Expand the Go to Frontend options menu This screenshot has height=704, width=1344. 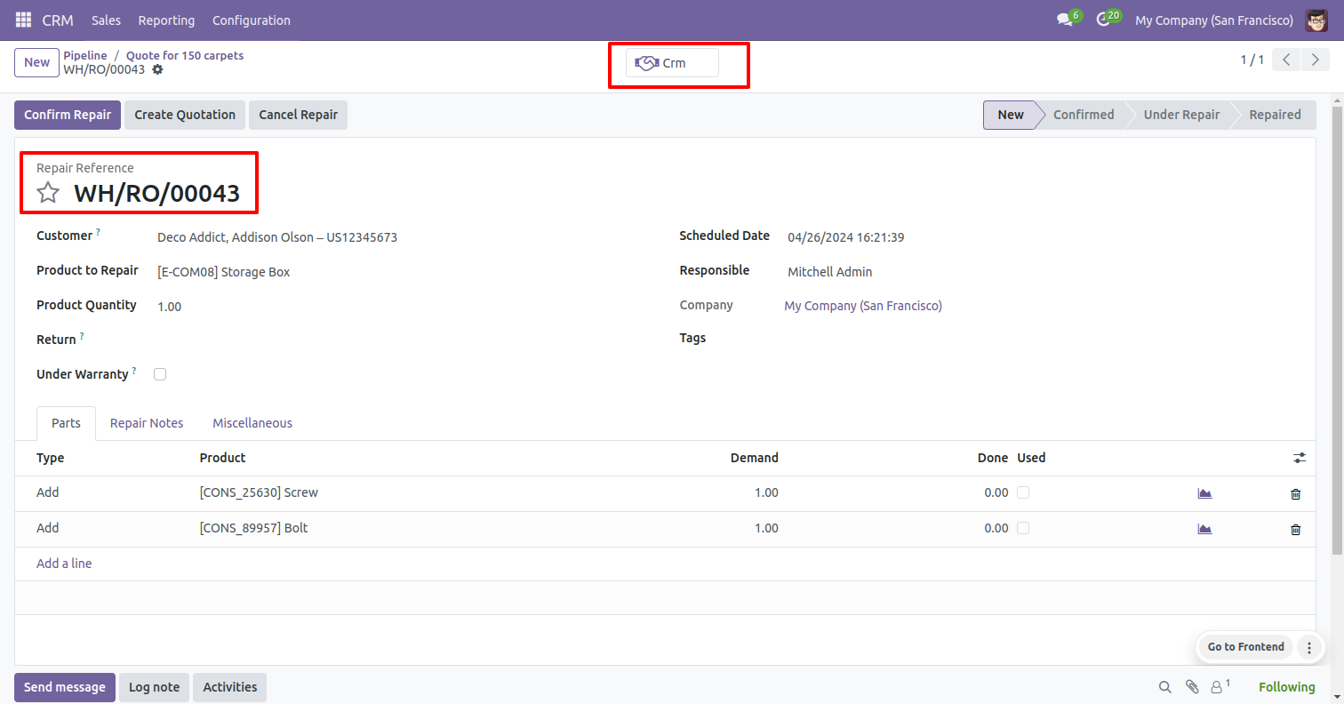pos(1309,647)
